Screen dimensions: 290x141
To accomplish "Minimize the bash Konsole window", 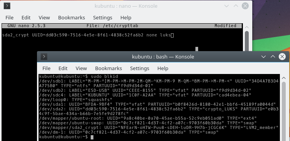I will (x=264, y=57).
